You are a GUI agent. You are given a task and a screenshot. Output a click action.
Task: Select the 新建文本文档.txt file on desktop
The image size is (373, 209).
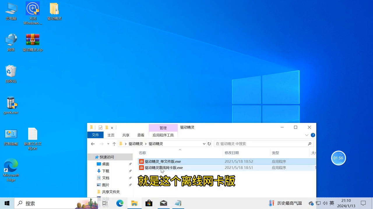coord(33,139)
